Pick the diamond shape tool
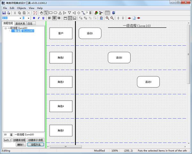 coord(79,13)
